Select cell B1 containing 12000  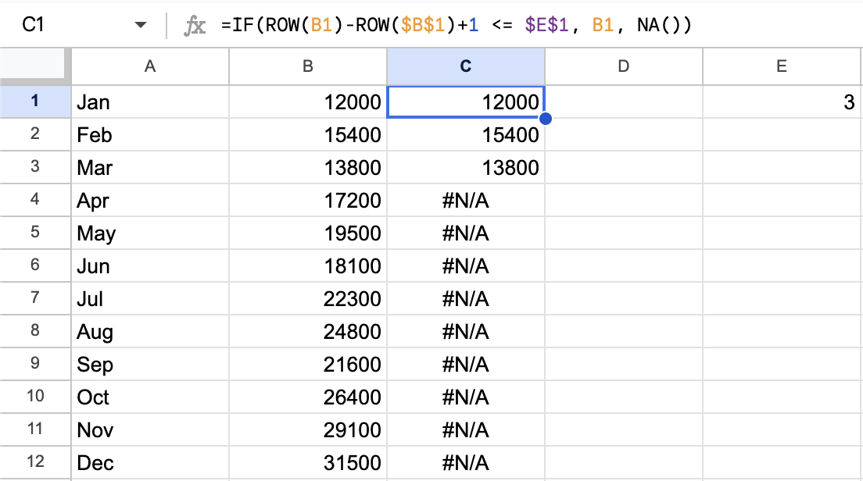307,102
